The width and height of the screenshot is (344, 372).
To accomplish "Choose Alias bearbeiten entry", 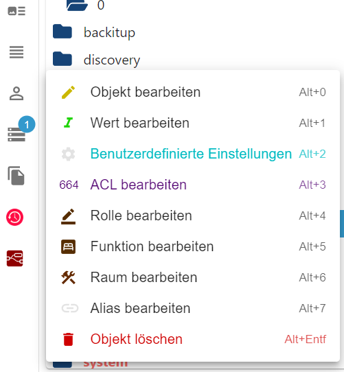I will tap(193, 308).
